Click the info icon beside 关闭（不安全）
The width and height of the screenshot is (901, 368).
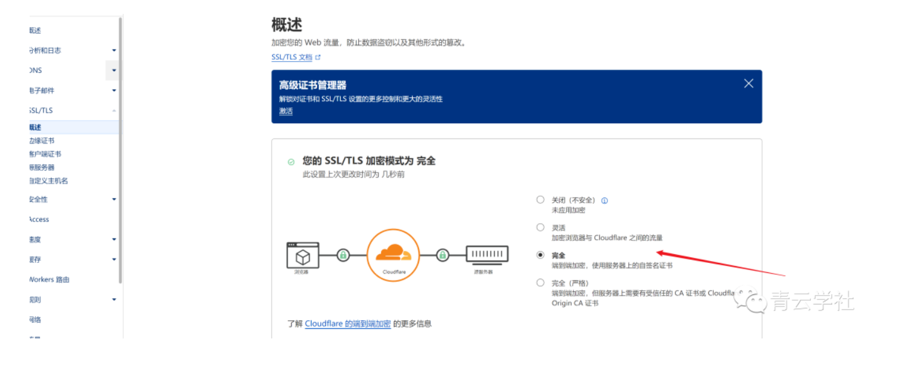604,201
